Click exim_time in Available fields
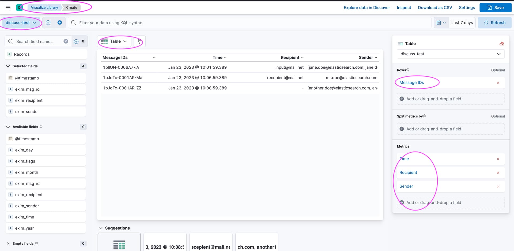The height and width of the screenshot is (251, 514). (x=46, y=217)
